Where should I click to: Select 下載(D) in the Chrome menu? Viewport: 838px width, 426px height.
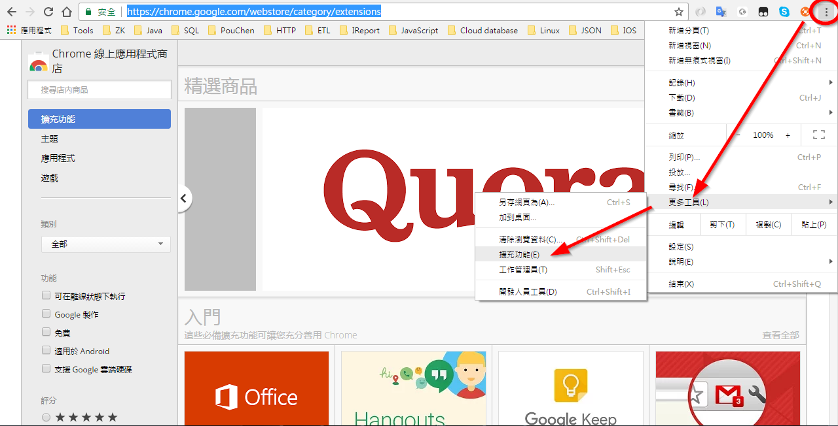click(x=741, y=97)
